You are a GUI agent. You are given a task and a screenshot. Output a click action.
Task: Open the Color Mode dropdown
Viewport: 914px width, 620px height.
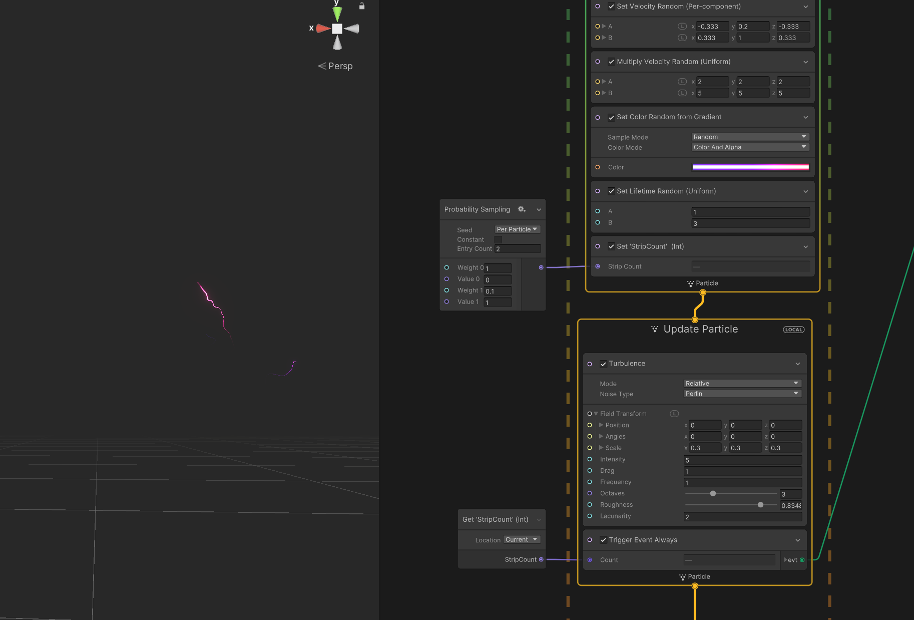[x=750, y=147]
